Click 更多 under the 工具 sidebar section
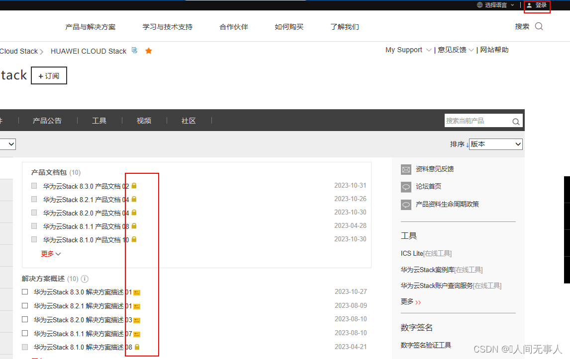This screenshot has width=570, height=359. (x=410, y=301)
